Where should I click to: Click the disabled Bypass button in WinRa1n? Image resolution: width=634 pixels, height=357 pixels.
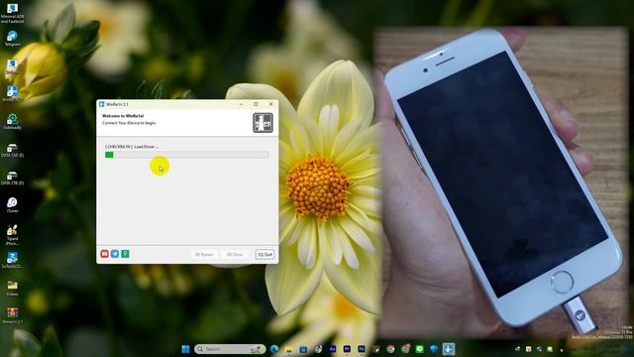coord(204,254)
